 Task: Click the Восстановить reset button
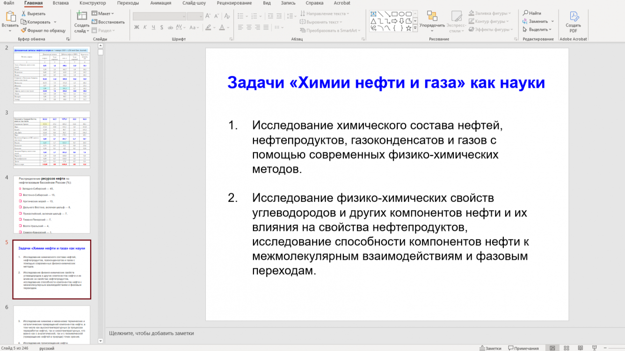click(108, 22)
